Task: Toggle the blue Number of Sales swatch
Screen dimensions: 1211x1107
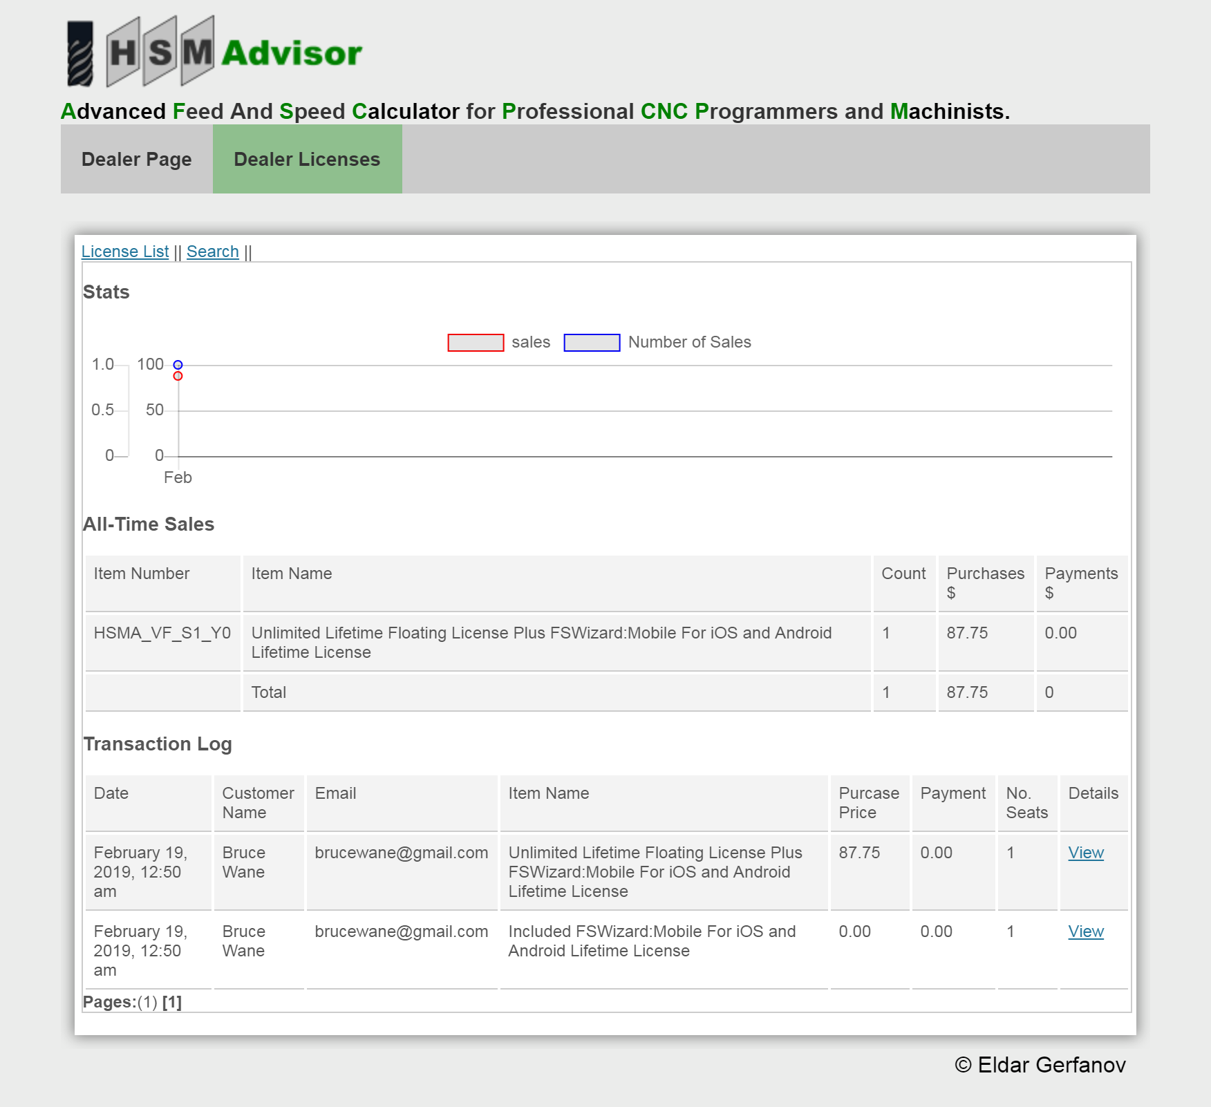Action: coord(592,343)
